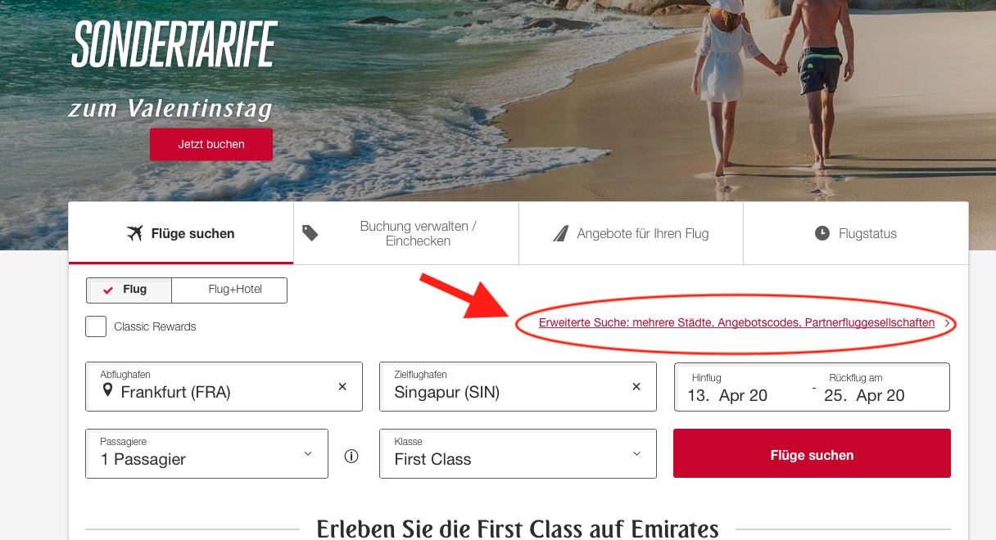Viewport: 996px width, 540px height.
Task: Open the Klasse First Class dropdown
Action: click(x=518, y=453)
